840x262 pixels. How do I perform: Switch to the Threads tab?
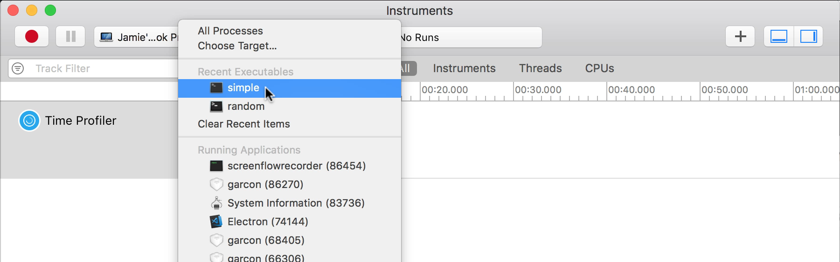pyautogui.click(x=540, y=68)
